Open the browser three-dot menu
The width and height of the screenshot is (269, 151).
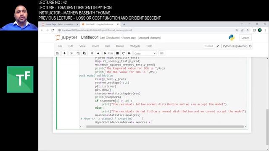(x=265, y=30)
